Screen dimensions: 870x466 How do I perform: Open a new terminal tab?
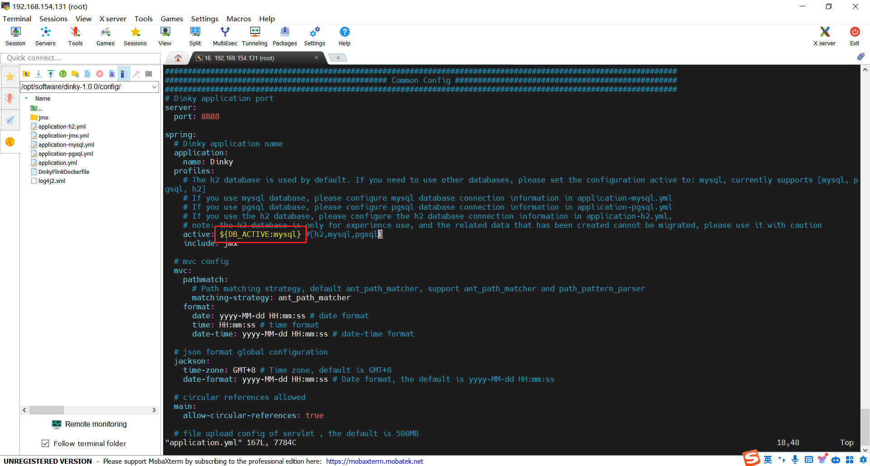click(338, 58)
